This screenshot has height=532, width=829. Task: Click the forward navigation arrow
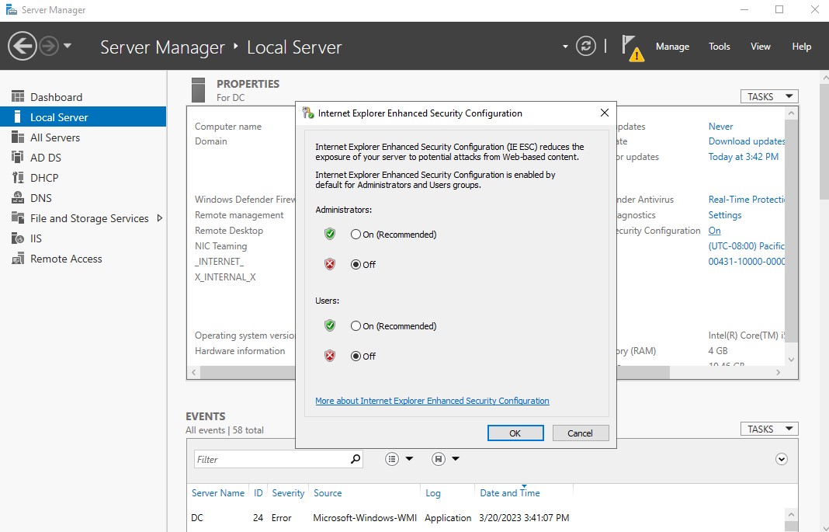49,47
